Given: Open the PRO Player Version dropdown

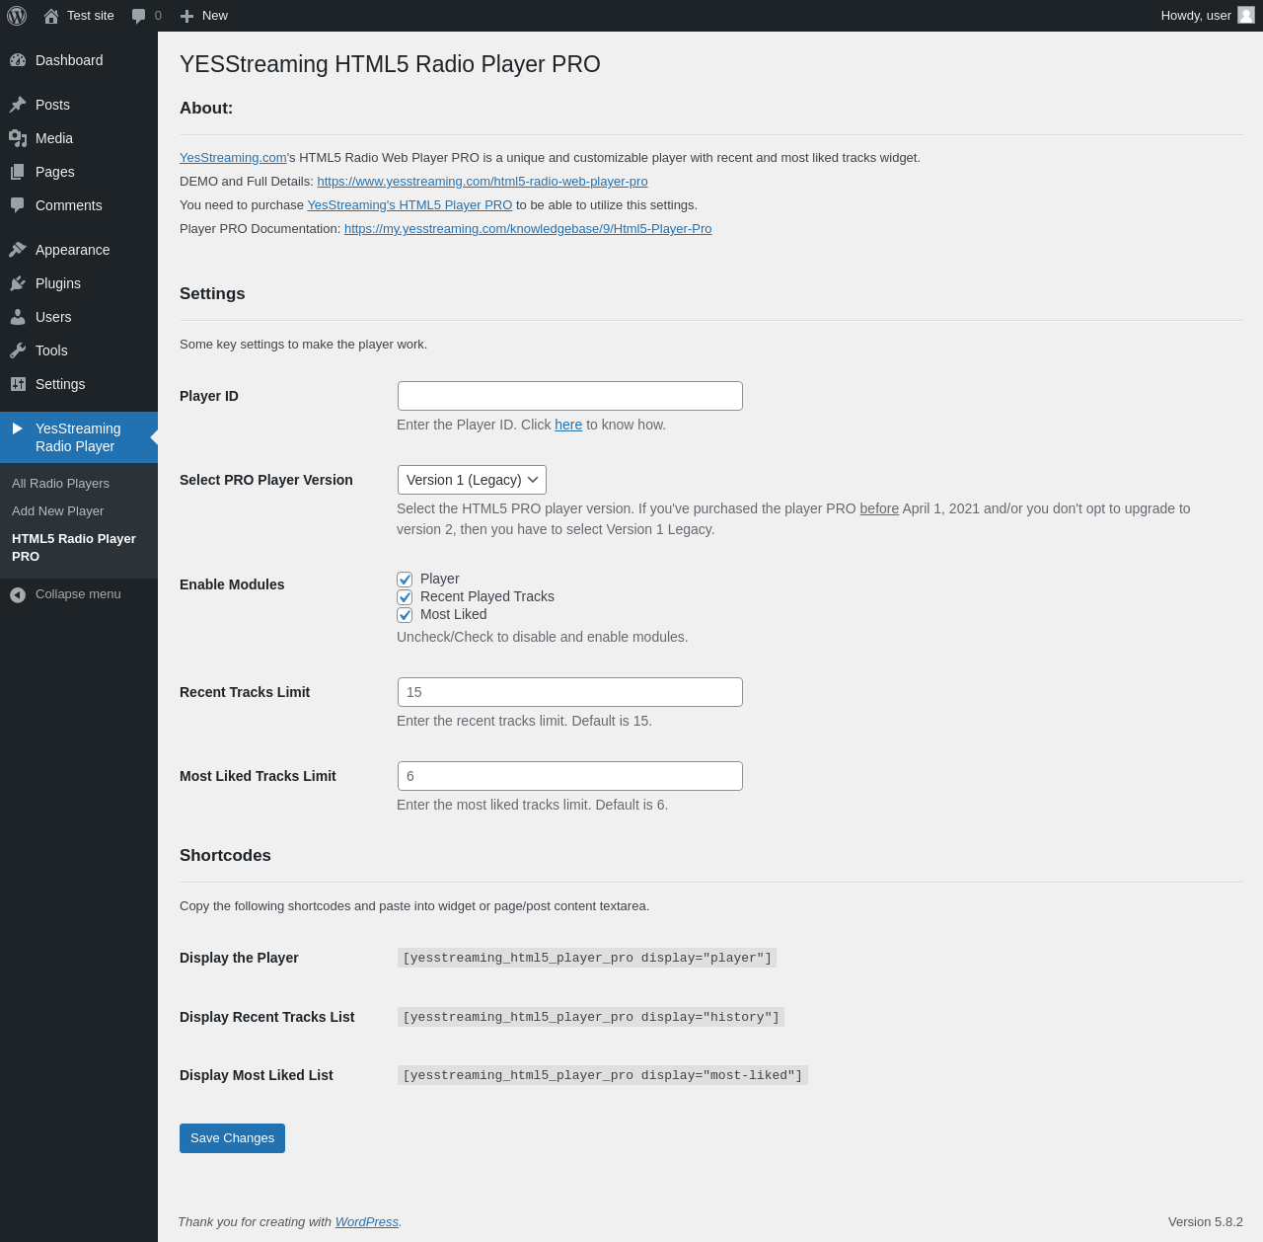Looking at the screenshot, I should click(472, 480).
